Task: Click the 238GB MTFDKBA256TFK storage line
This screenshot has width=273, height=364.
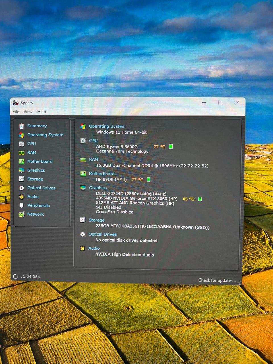Action: pos(152,227)
